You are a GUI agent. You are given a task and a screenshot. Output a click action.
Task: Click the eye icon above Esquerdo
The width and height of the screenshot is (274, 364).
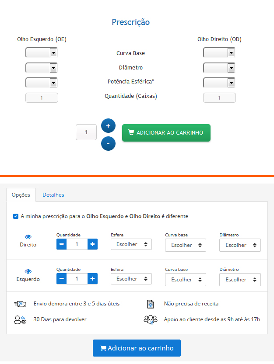click(28, 271)
